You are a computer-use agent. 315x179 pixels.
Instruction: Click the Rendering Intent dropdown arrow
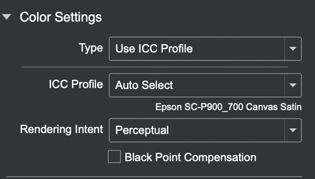[x=293, y=130]
